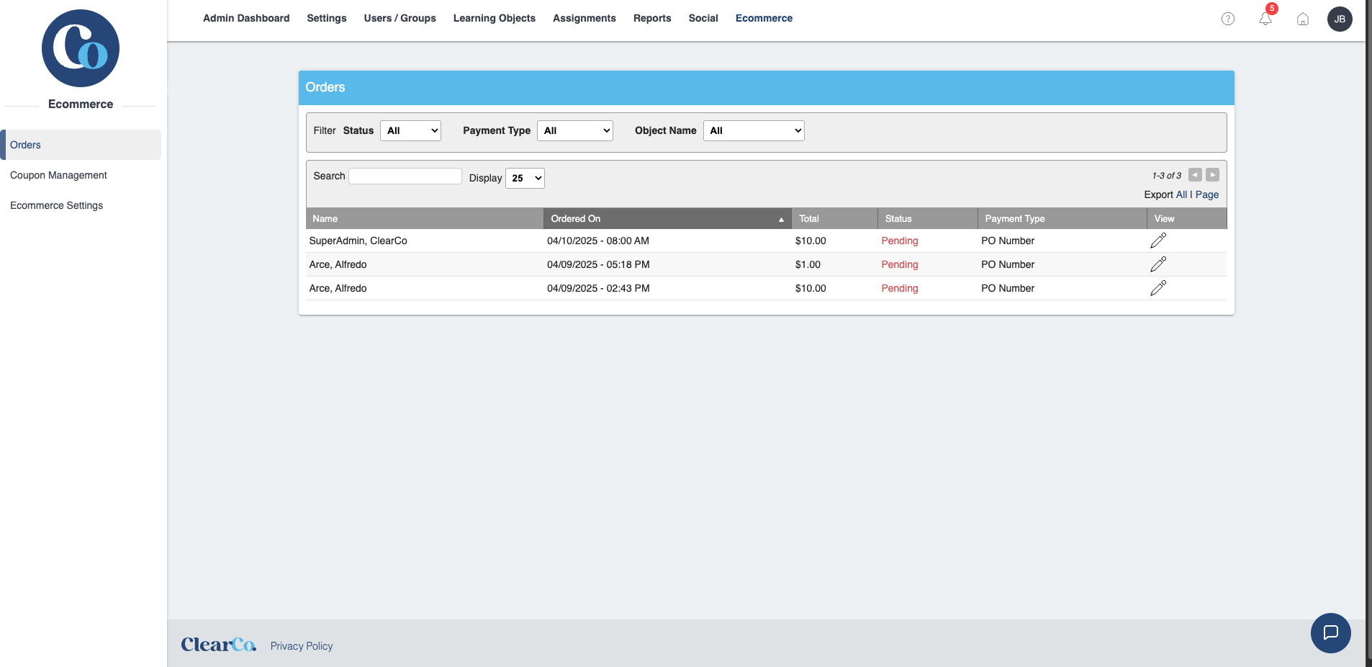
Task: Click the Orders panel title
Action: click(x=325, y=87)
